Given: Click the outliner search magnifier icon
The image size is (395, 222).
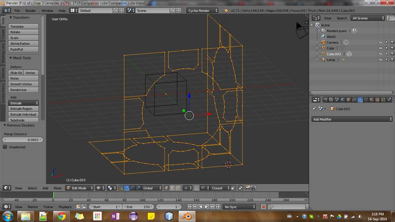Looking at the screenshot, I should coord(390,18).
